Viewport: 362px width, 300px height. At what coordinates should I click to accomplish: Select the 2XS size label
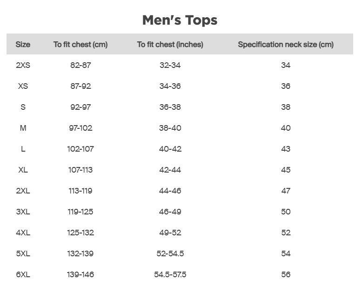pyautogui.click(x=23, y=65)
